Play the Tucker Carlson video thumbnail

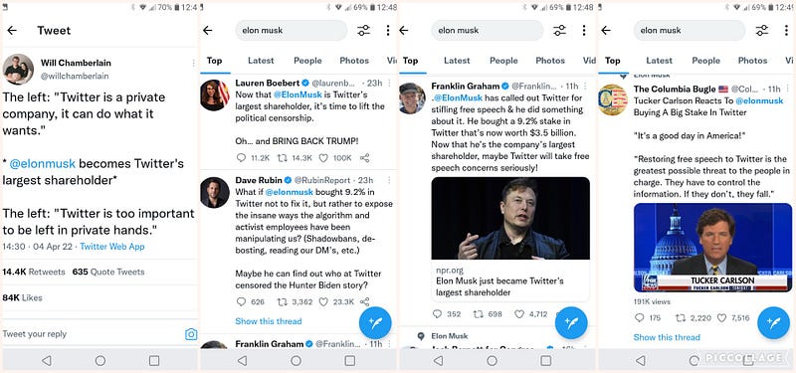tap(712, 247)
